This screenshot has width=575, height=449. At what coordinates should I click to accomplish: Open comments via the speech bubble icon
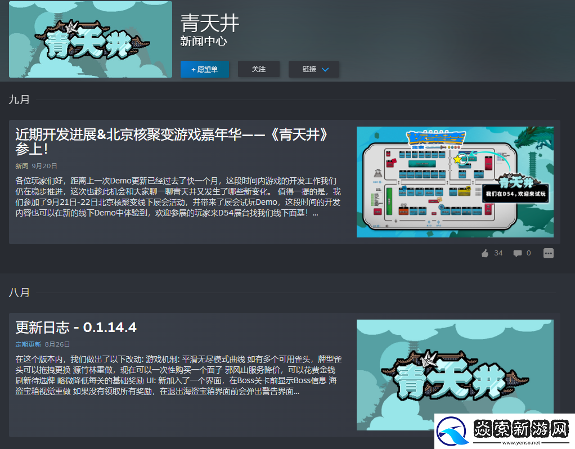tap(517, 253)
